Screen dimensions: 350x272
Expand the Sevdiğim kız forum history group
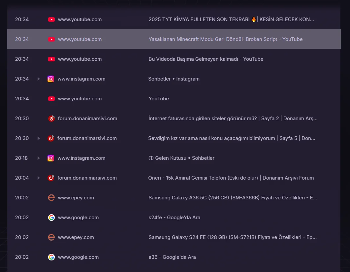pyautogui.click(x=39, y=138)
